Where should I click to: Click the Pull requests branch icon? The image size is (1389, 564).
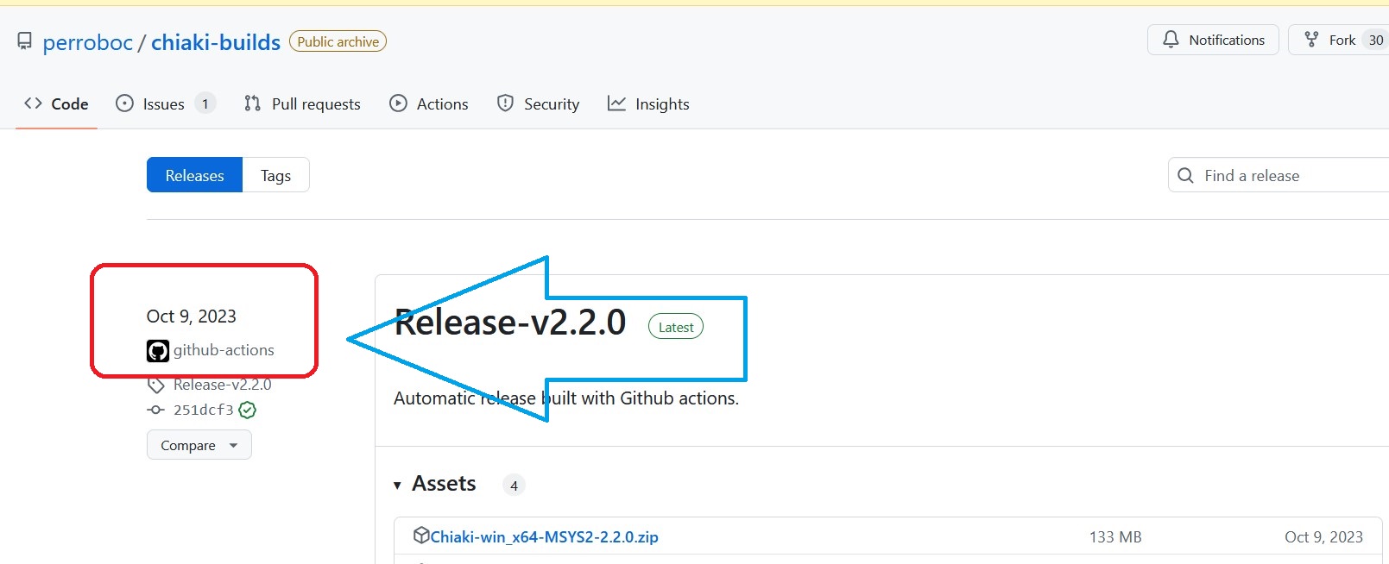click(x=252, y=103)
